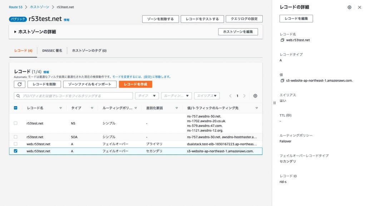Expand the ホストゾーンの詳細 section
This screenshot has height=206, width=366.
click(x=15, y=32)
